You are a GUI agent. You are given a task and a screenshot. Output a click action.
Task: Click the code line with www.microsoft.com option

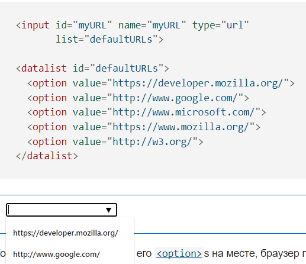(147, 112)
